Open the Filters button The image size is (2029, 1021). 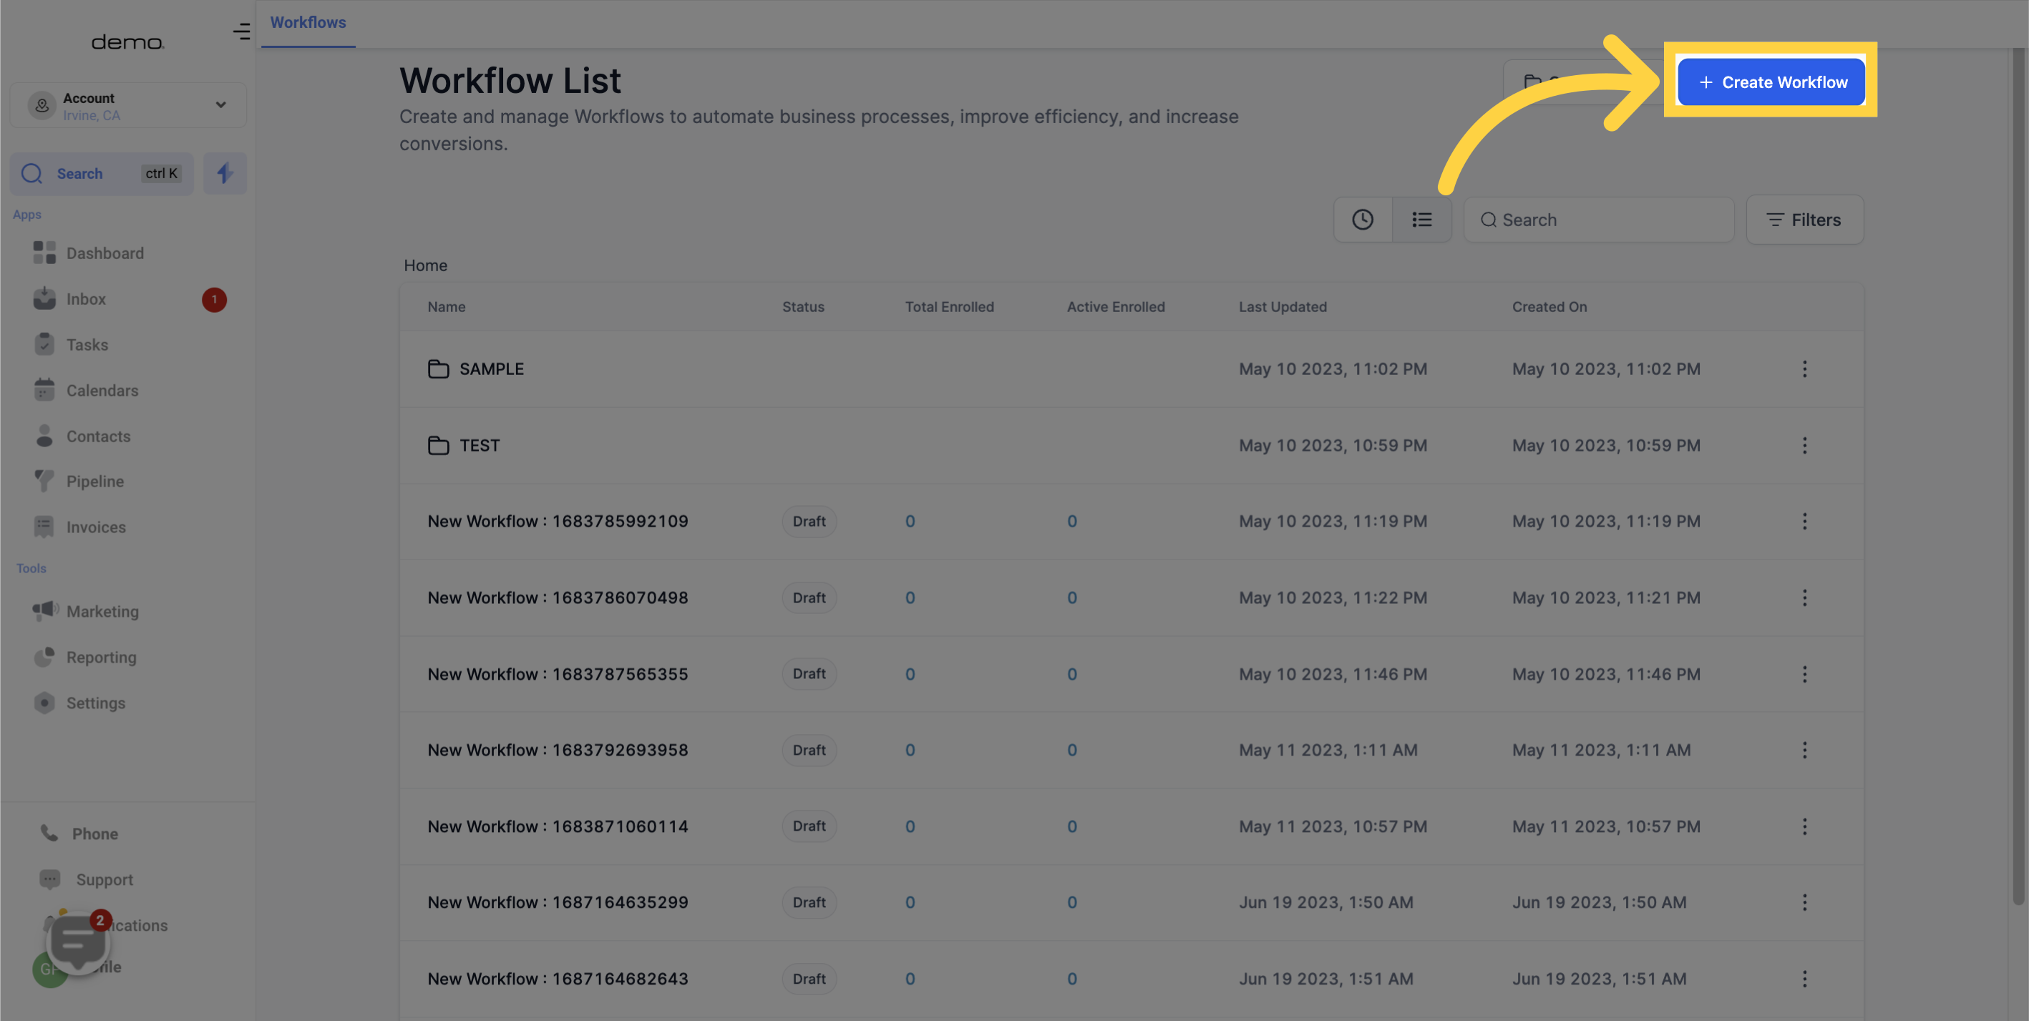(x=1804, y=220)
